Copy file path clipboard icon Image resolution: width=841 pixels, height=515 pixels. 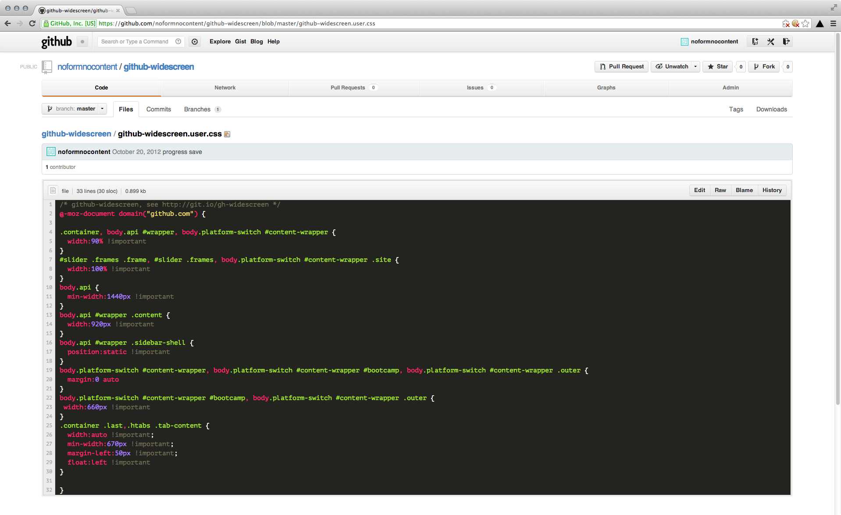point(227,134)
